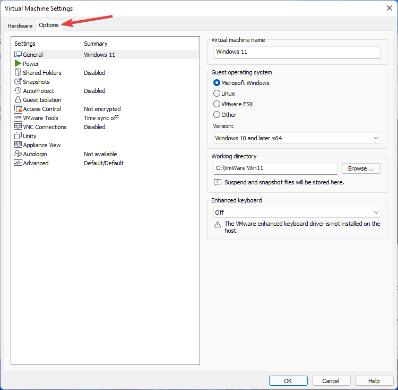Click the 'Windows 11' summary cell
The height and width of the screenshot is (390, 398).
pyautogui.click(x=100, y=55)
